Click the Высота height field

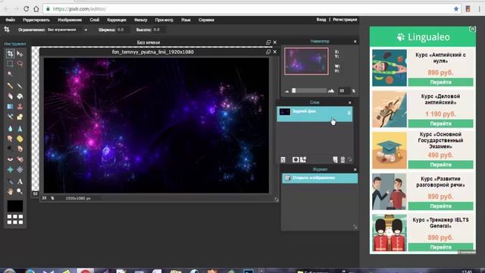[158, 30]
